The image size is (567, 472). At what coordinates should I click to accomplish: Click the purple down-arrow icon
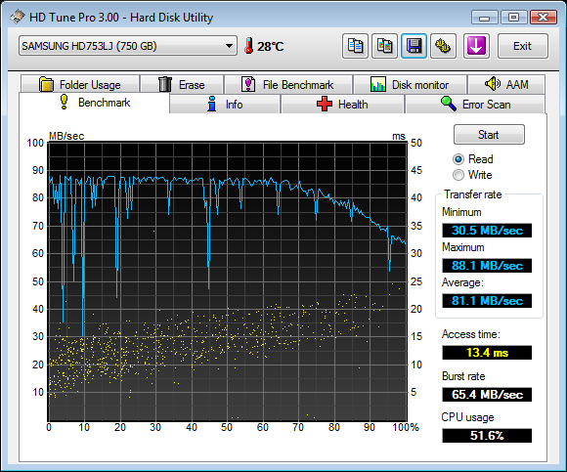tap(476, 46)
